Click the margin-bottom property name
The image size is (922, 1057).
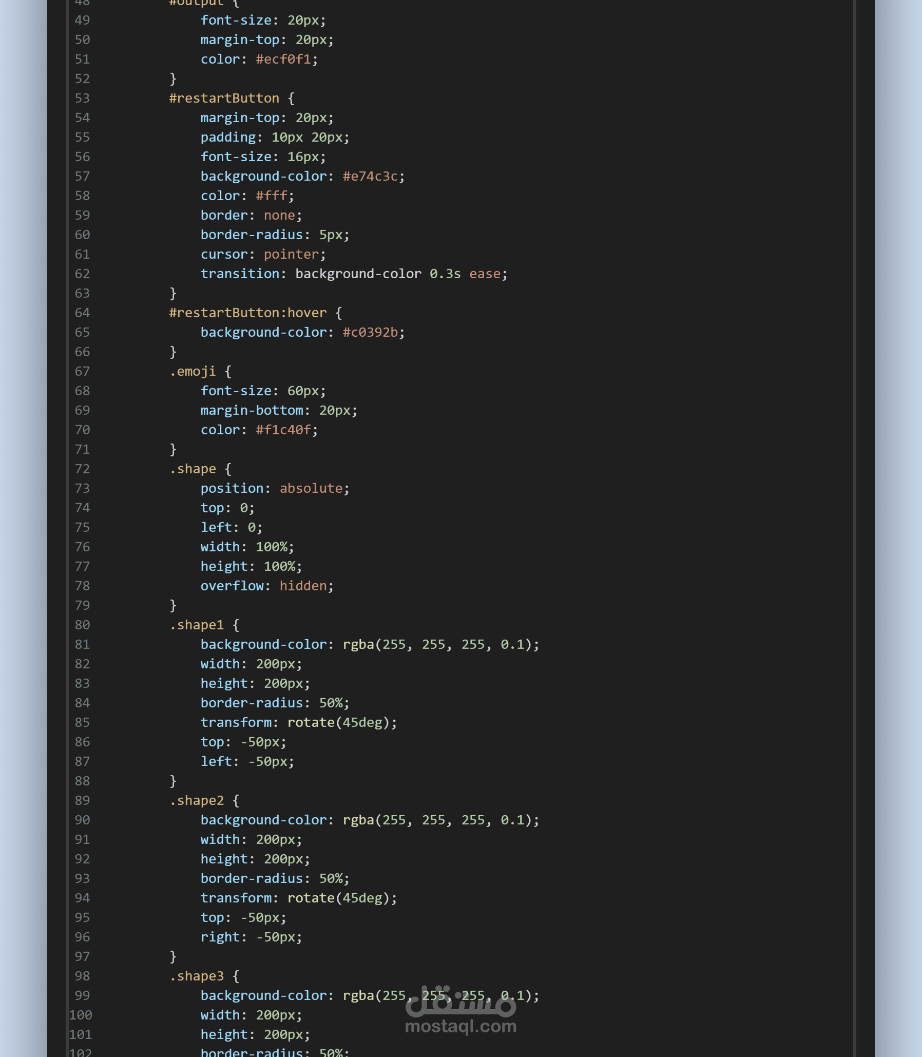[x=252, y=411]
